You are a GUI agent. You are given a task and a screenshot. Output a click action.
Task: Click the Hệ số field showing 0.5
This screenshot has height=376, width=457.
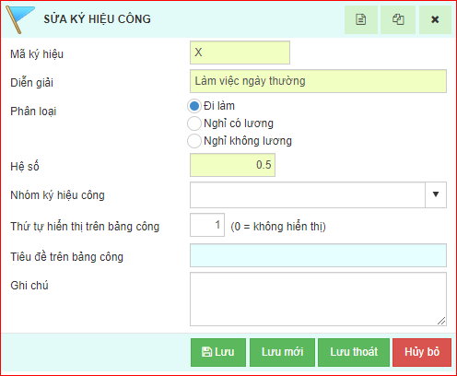(232, 165)
